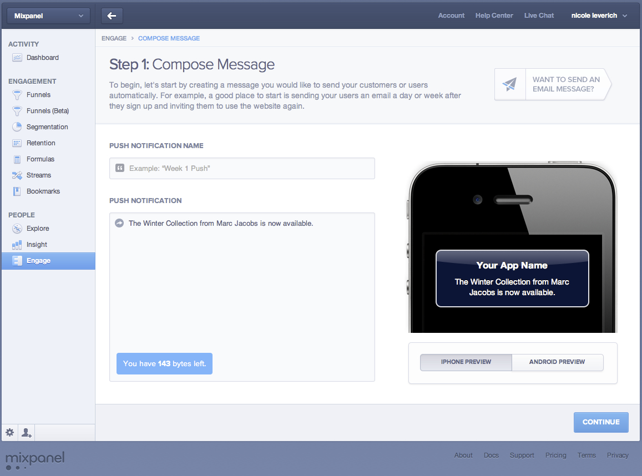
Task: Switch to iPhone Preview
Action: click(466, 362)
